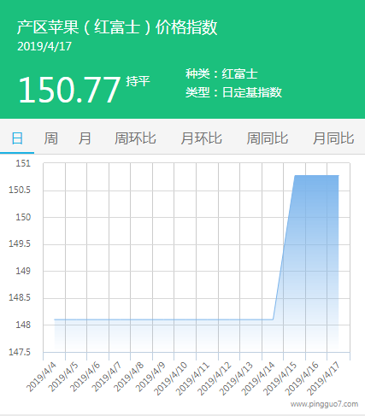The width and height of the screenshot is (365, 416).
Task: Click the x-axis label 2019/4/10
Action: (x=171, y=378)
